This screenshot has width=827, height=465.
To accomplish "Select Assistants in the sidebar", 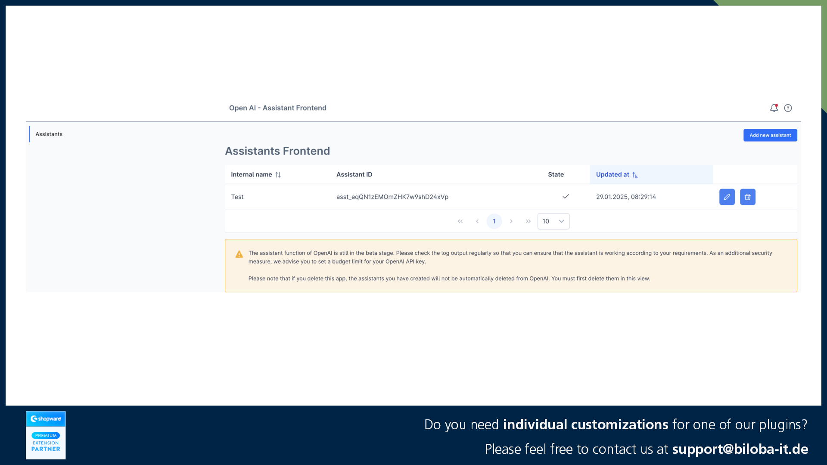I will [x=49, y=134].
